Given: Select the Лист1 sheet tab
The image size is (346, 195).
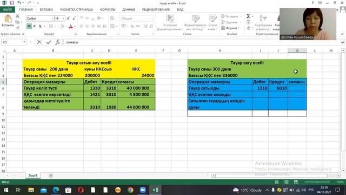Looking at the screenshot, I should (33, 175).
